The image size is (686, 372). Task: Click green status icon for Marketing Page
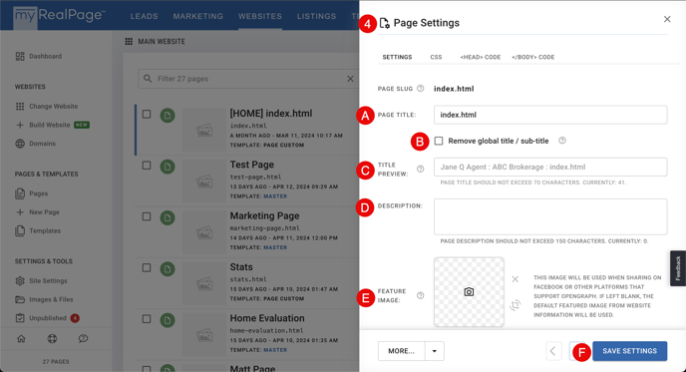click(x=168, y=218)
